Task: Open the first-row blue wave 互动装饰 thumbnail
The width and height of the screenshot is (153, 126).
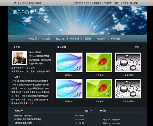Action: (x=69, y=62)
